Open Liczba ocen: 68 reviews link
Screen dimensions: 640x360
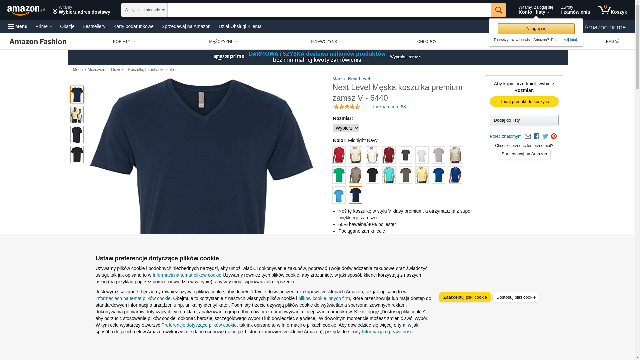[x=389, y=107]
